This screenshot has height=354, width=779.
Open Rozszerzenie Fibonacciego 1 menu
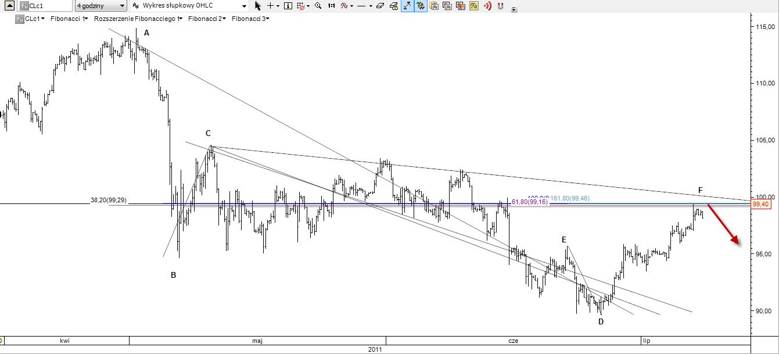click(137, 19)
